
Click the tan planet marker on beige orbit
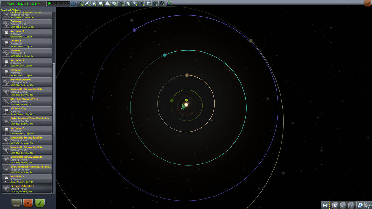coord(187,75)
